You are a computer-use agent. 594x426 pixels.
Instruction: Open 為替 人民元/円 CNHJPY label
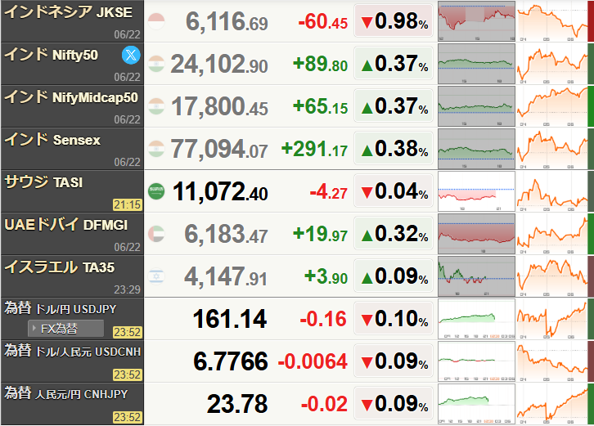(x=66, y=394)
